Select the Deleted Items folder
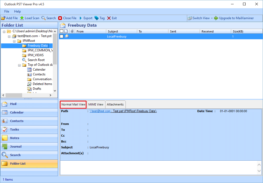263x183 pixels. pos(42,84)
